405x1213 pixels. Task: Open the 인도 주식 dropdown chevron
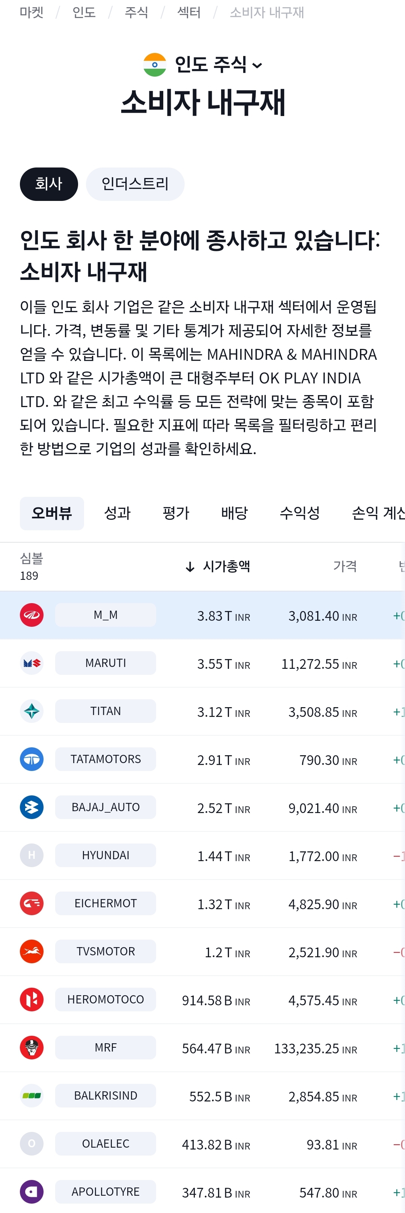[x=257, y=65]
